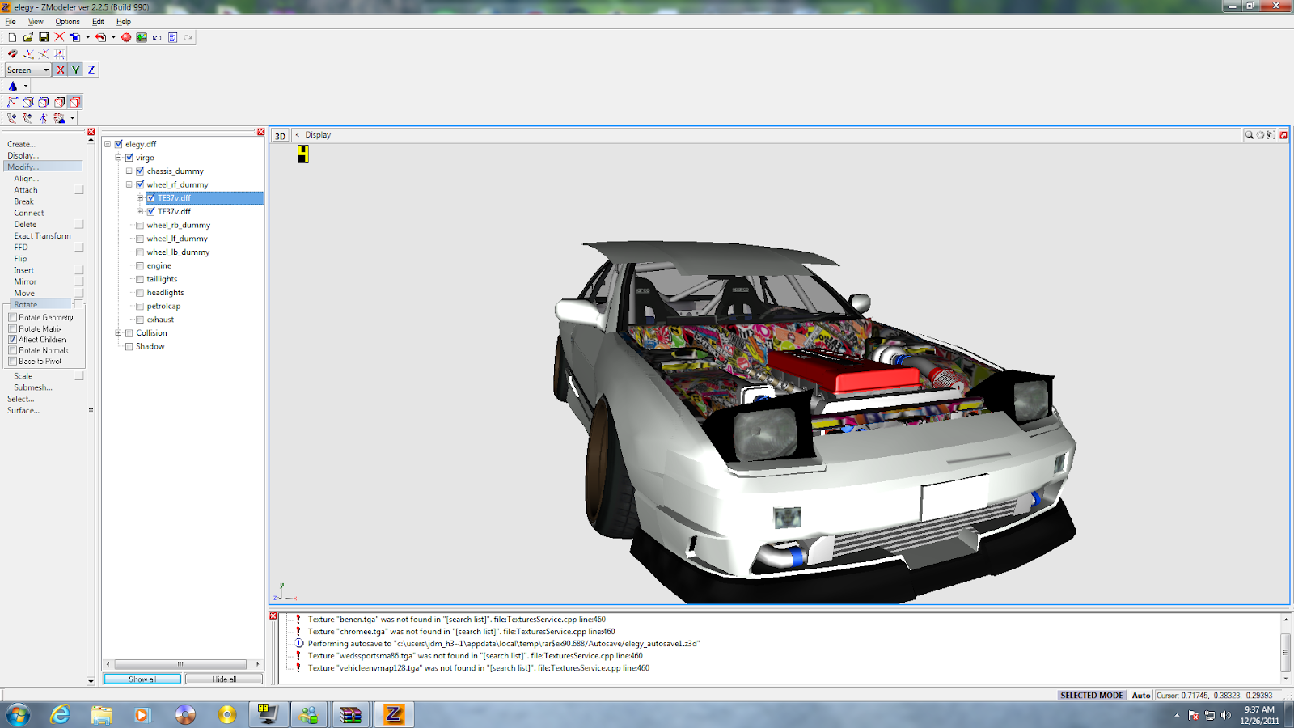The width and height of the screenshot is (1294, 728).
Task: Toggle the Y axis button
Action: point(76,70)
